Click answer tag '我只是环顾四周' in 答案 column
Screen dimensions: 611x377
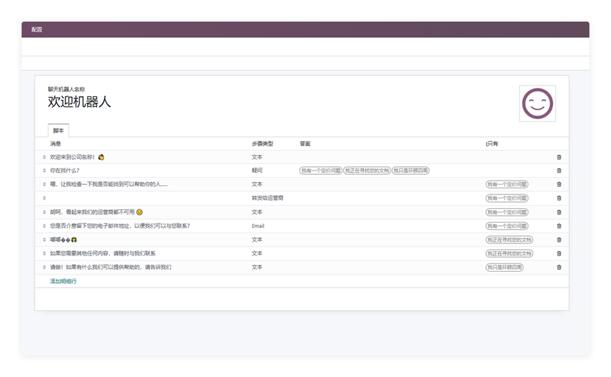(x=410, y=171)
